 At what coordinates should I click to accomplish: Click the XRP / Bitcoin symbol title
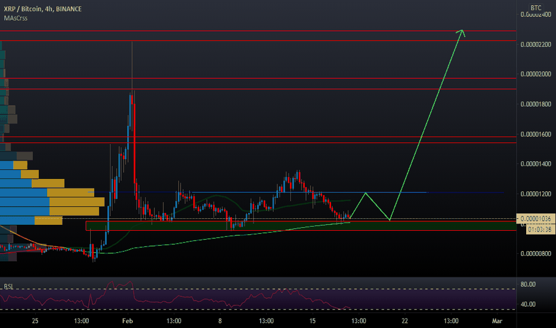[42, 9]
